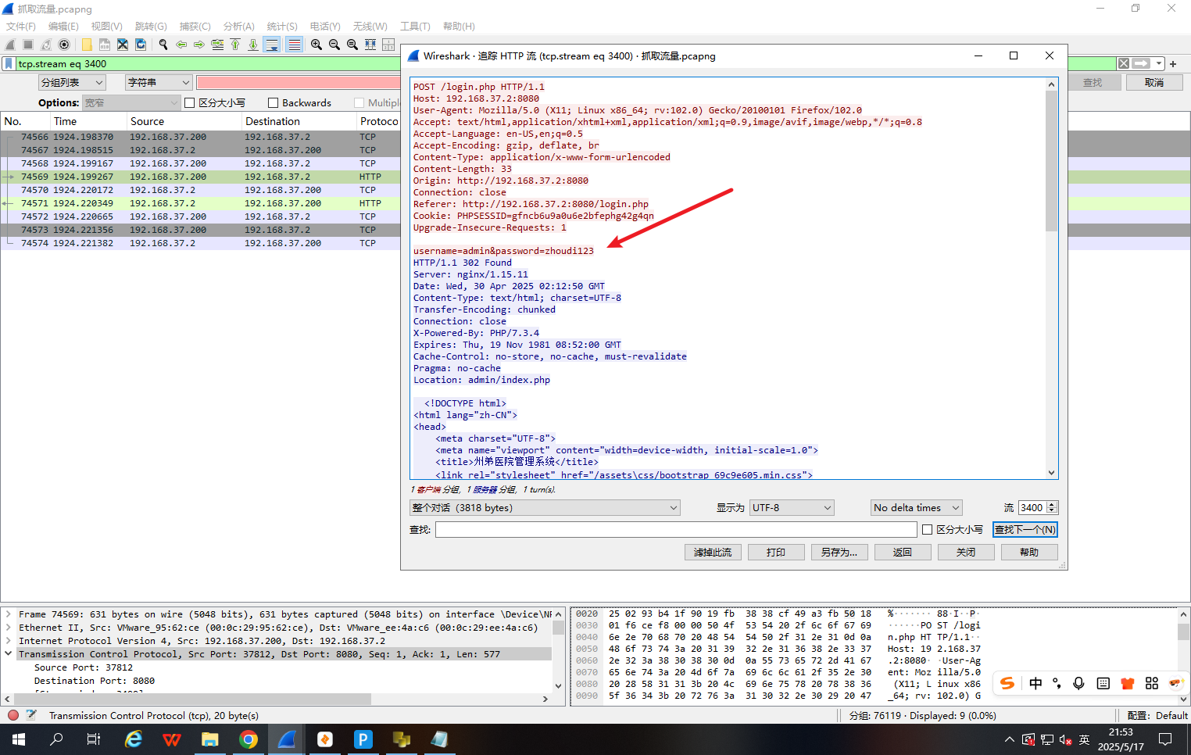Open a capture file
This screenshot has height=755, width=1191.
[87, 45]
